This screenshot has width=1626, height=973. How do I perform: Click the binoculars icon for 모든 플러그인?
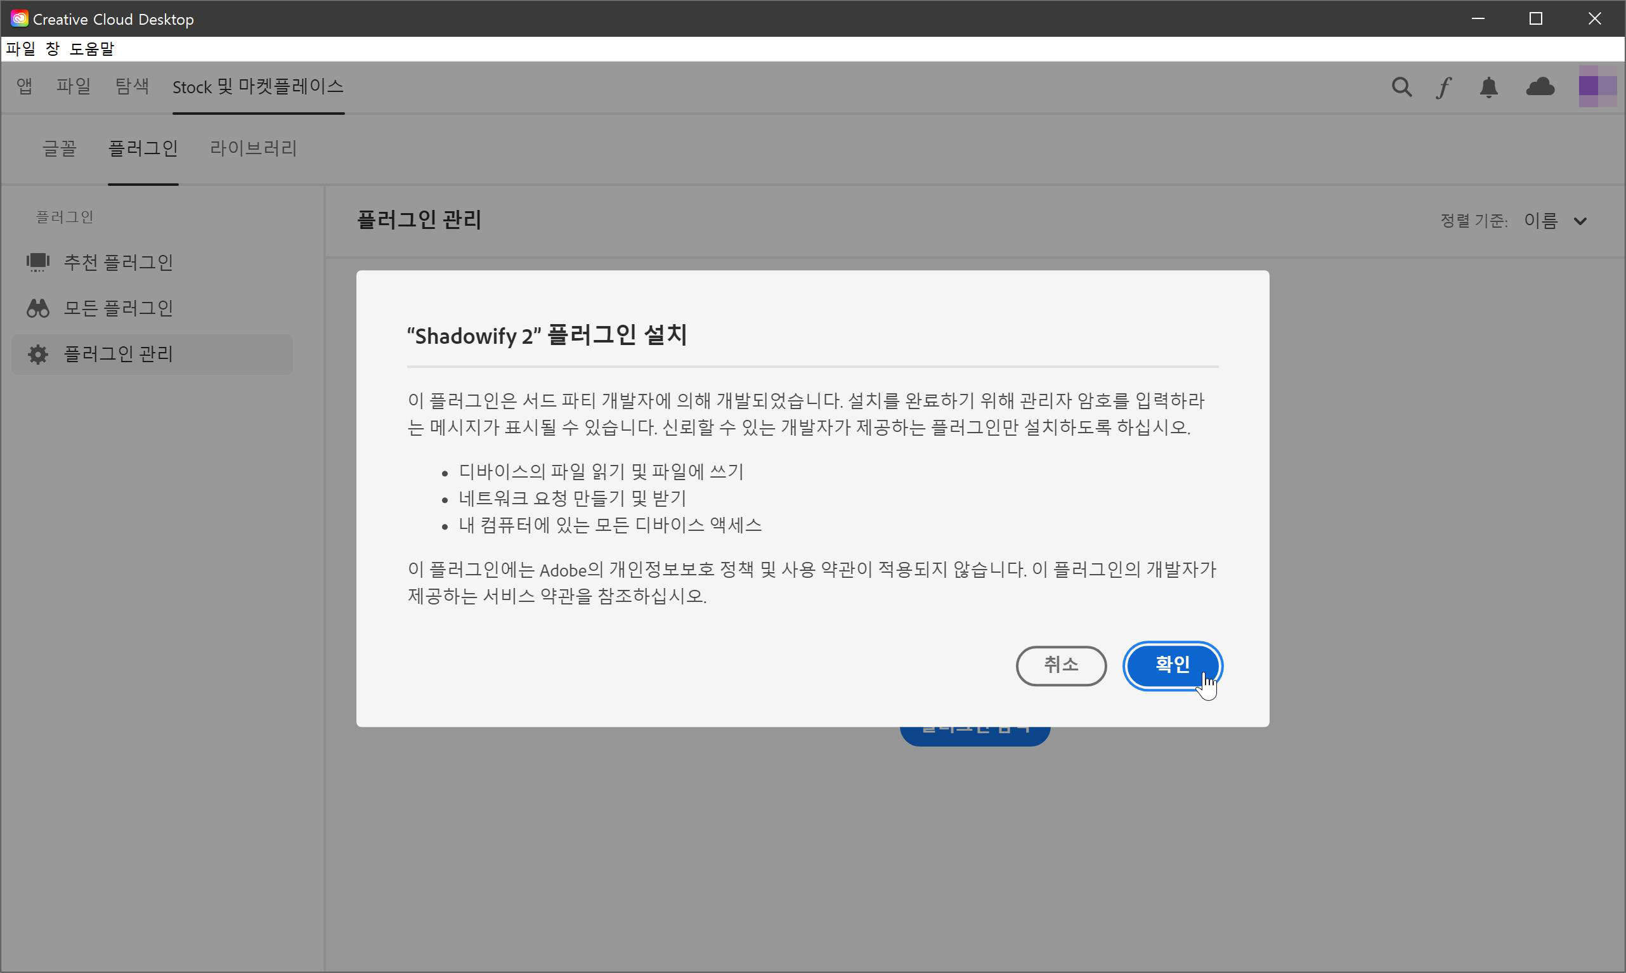click(38, 308)
